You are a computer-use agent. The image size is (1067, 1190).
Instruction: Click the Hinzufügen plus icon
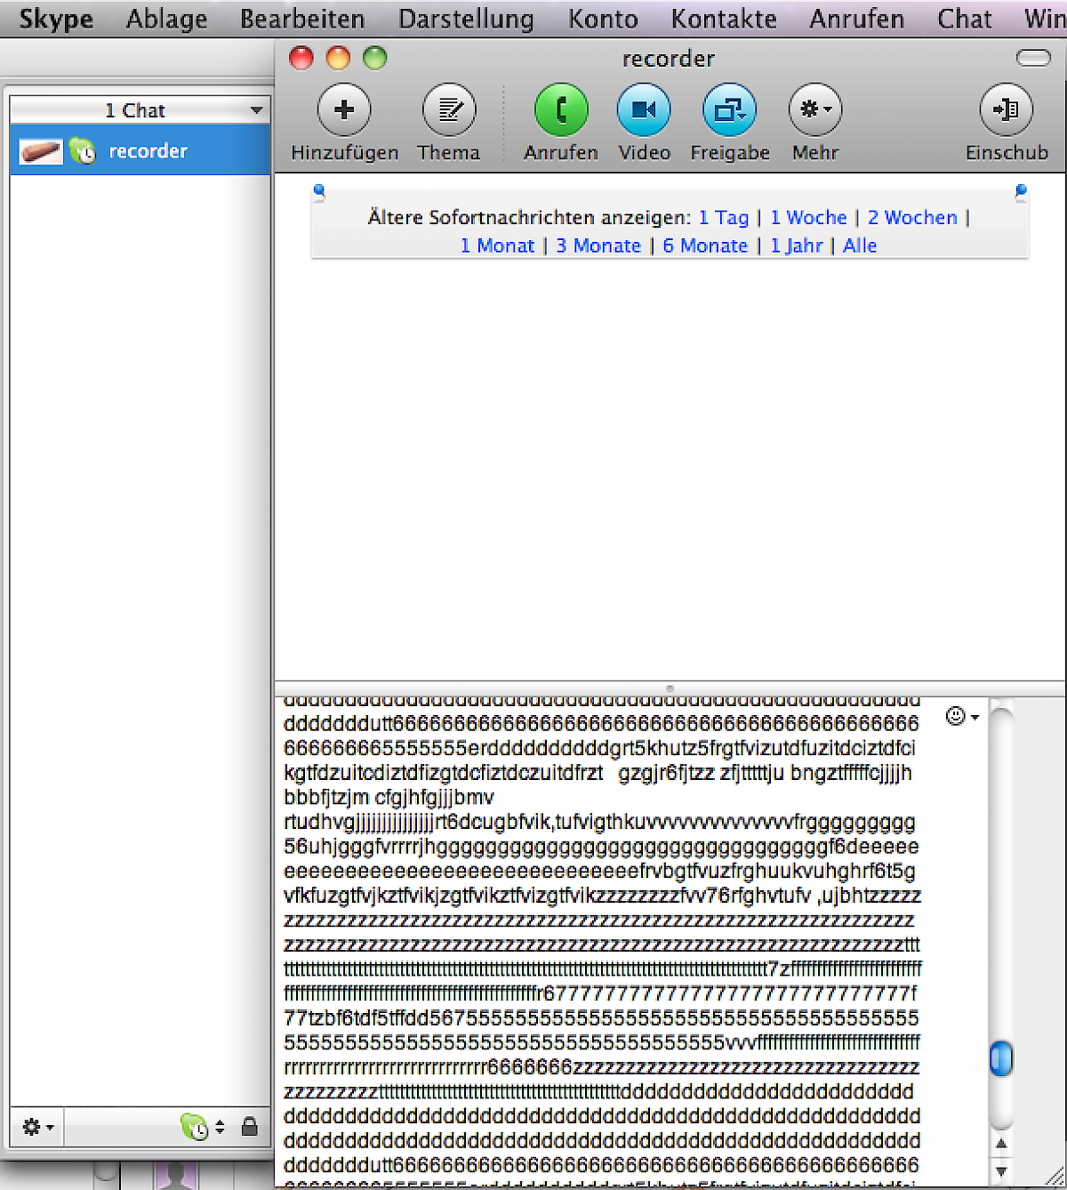point(344,110)
